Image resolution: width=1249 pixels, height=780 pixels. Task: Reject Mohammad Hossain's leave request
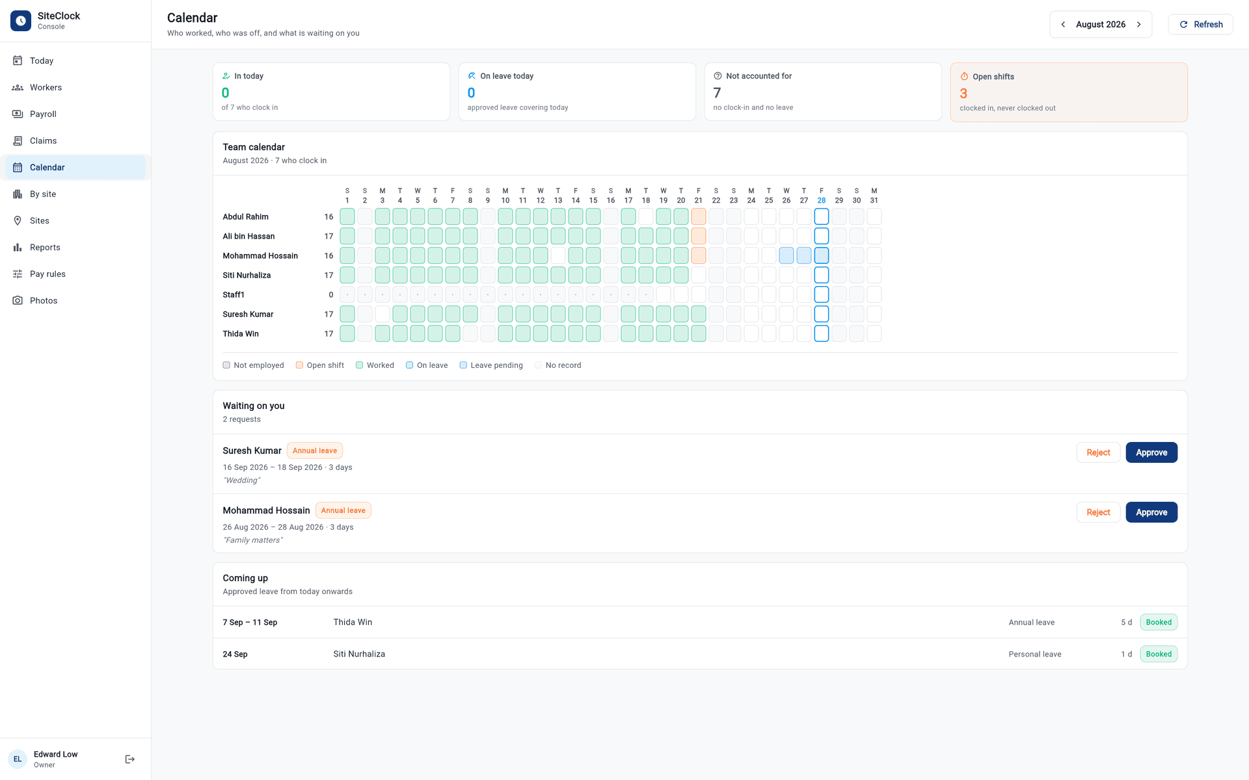click(1098, 512)
